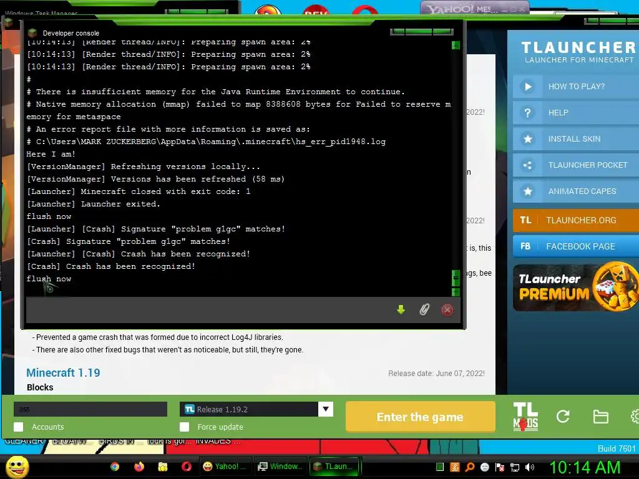Click "Minecraft closed with exit code: 1" line
This screenshot has width=639, height=479.
139,191
